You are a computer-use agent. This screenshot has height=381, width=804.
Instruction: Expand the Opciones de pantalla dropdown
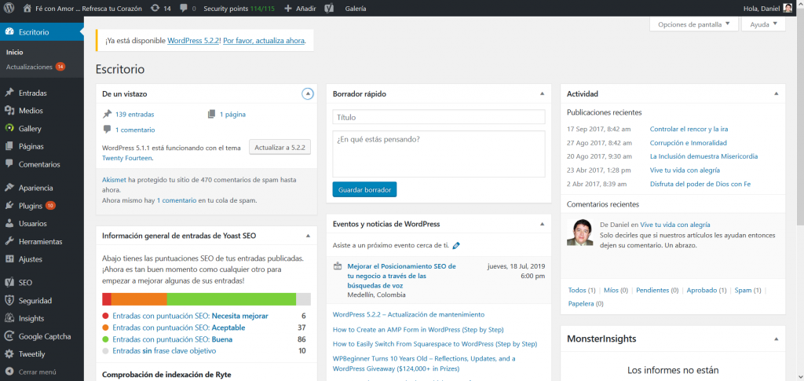pyautogui.click(x=693, y=24)
